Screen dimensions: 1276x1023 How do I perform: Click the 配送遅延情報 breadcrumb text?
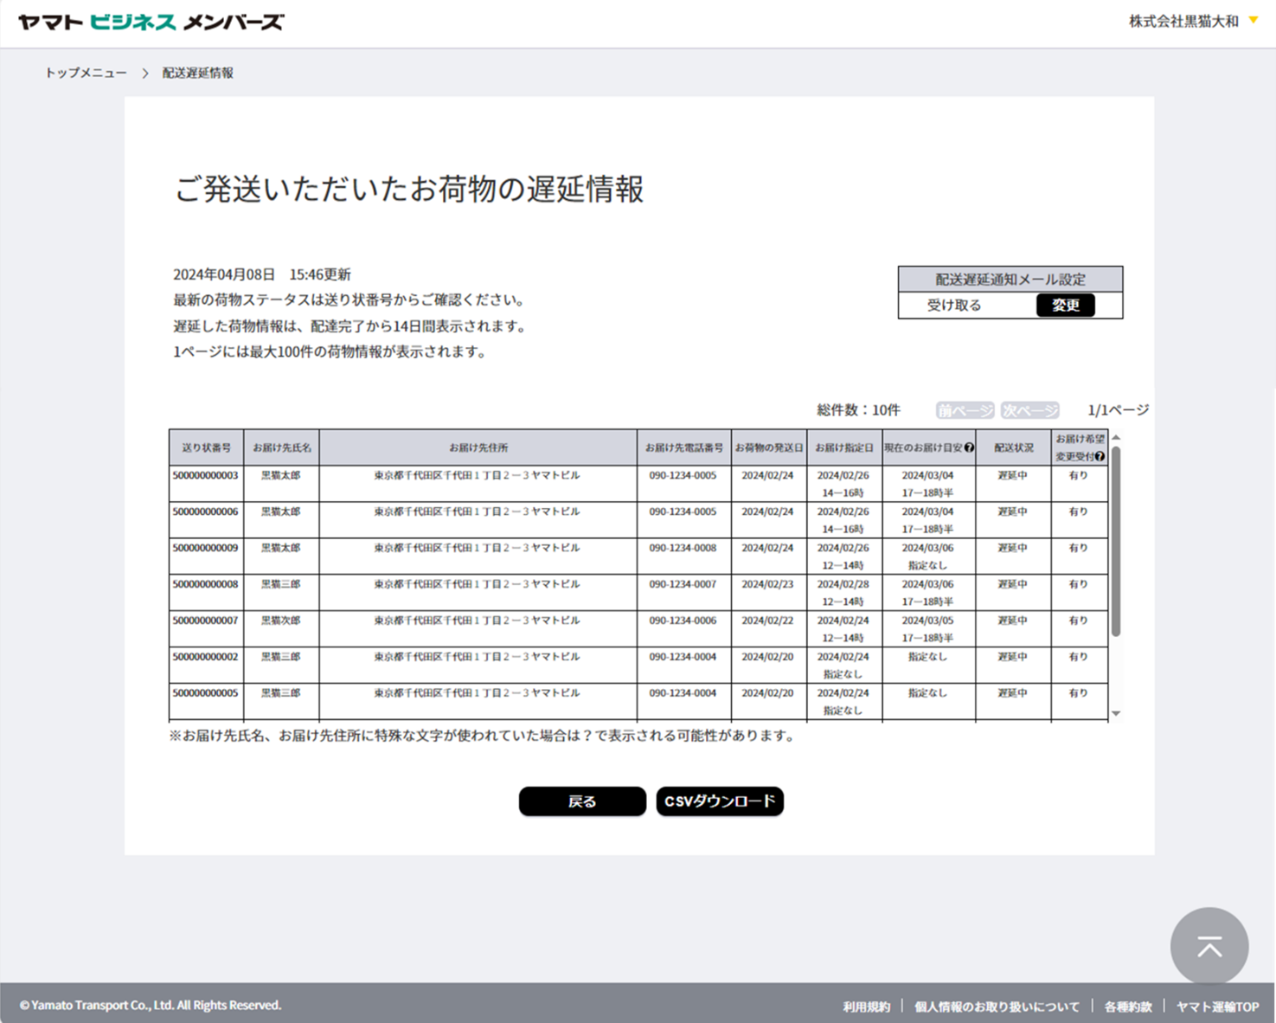pyautogui.click(x=198, y=73)
